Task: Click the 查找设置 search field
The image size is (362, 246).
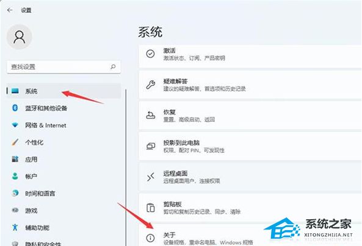Action: pyautogui.click(x=63, y=67)
